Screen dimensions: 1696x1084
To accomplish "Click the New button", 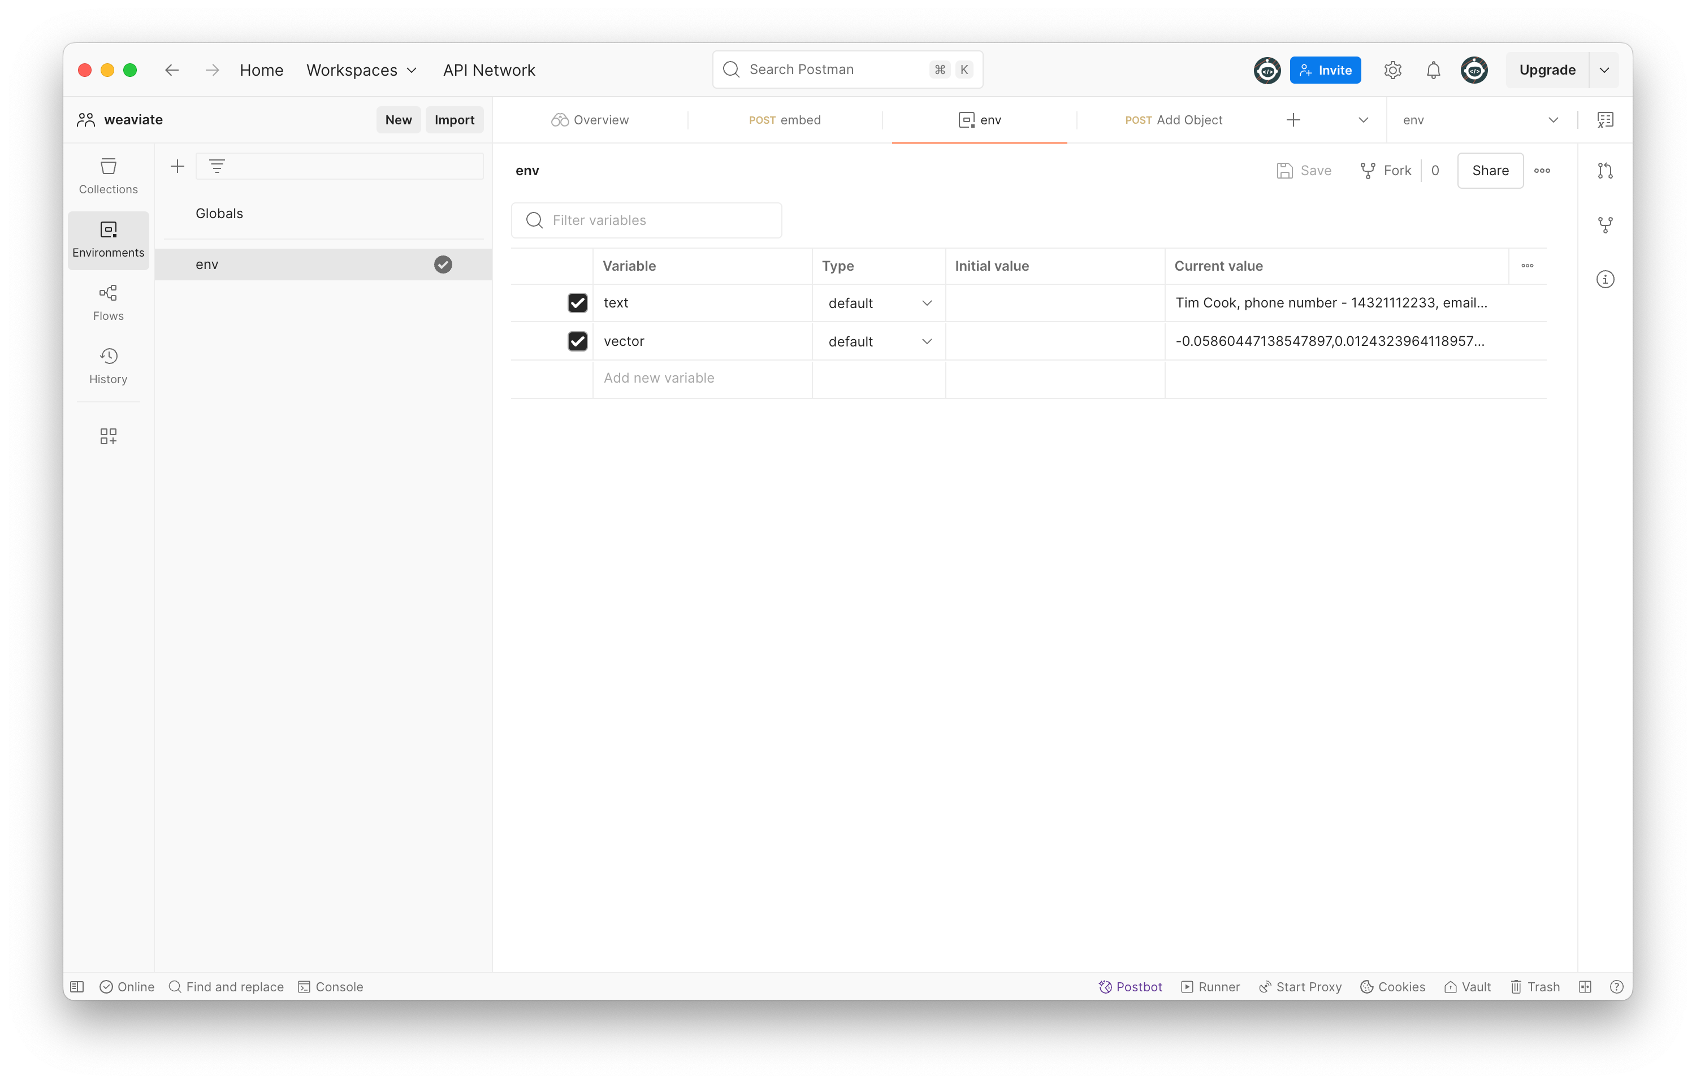I will [398, 120].
